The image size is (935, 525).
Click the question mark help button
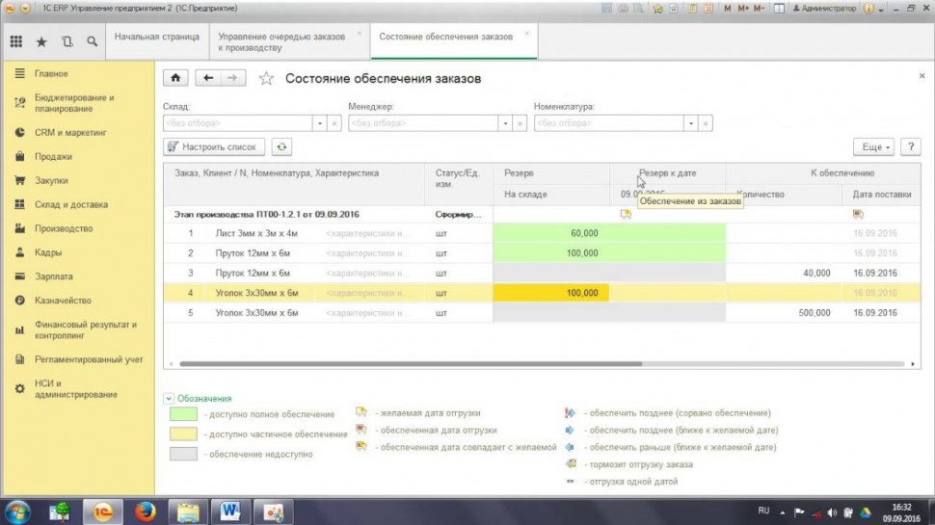(909, 146)
